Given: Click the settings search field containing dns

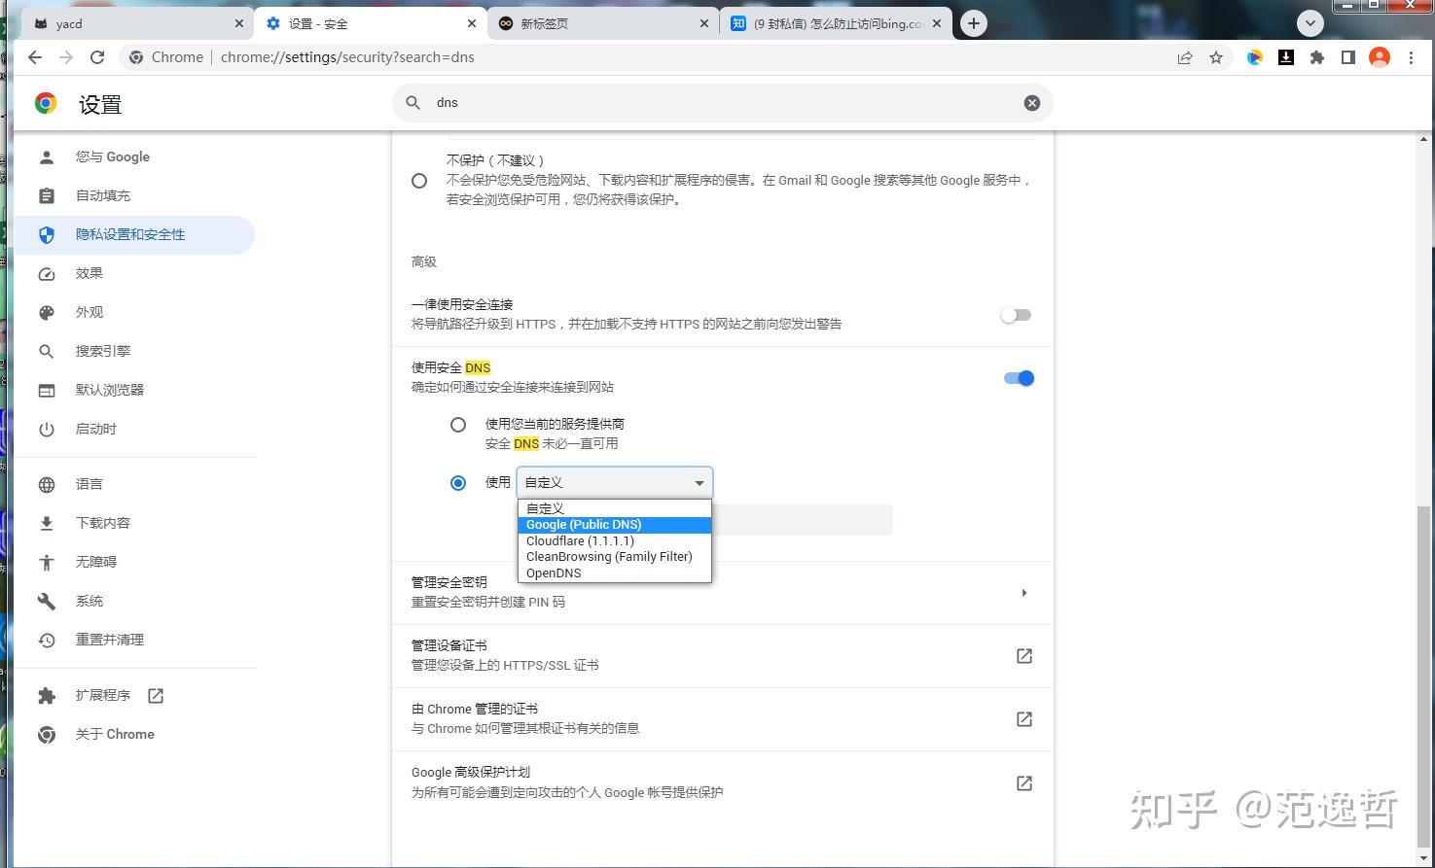Looking at the screenshot, I should pyautogui.click(x=723, y=103).
